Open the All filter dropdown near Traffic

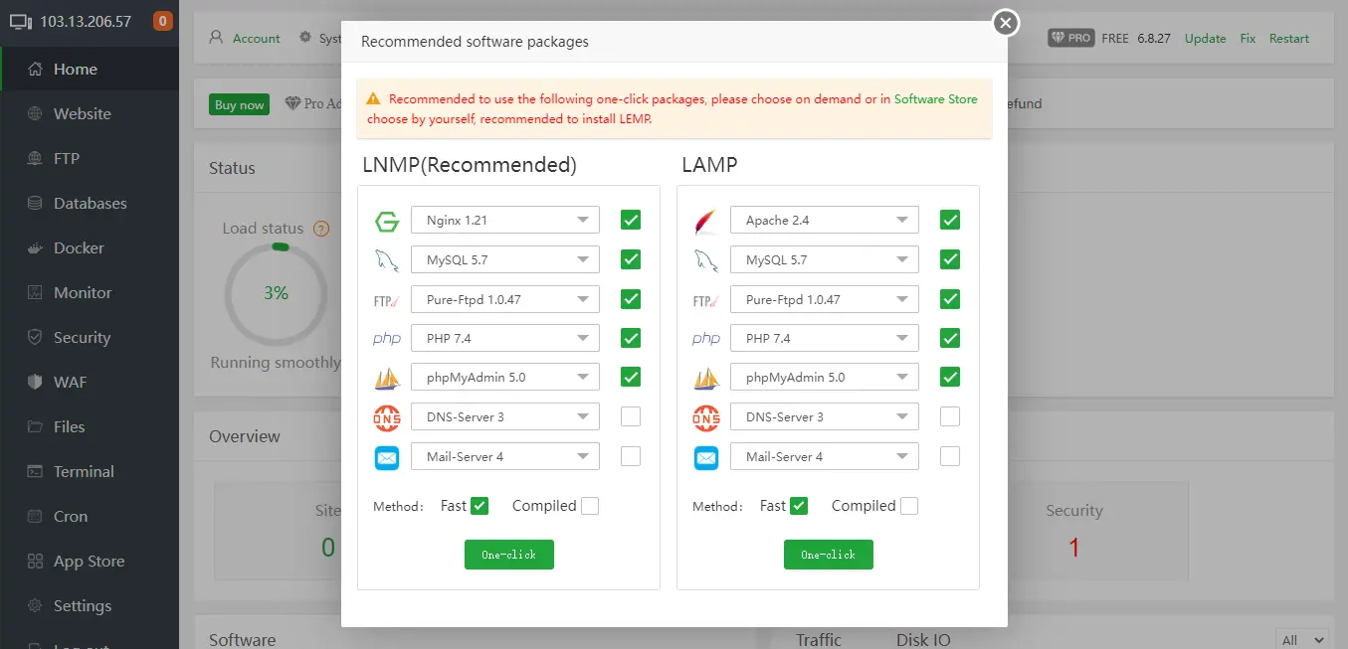coord(1301,640)
